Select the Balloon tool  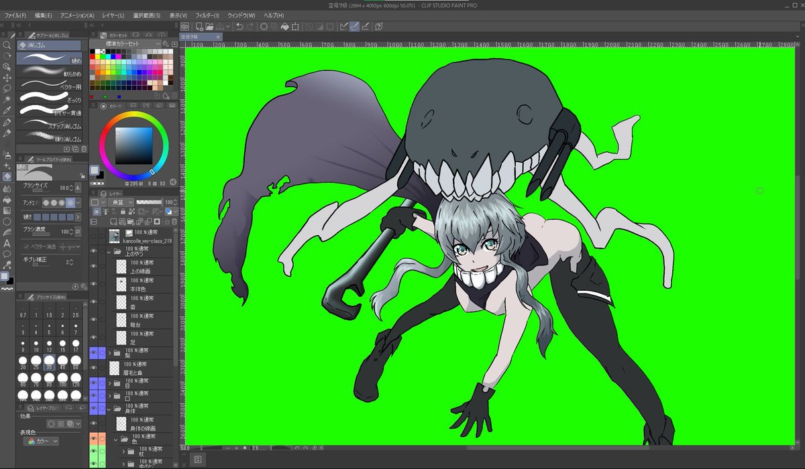(x=7, y=253)
